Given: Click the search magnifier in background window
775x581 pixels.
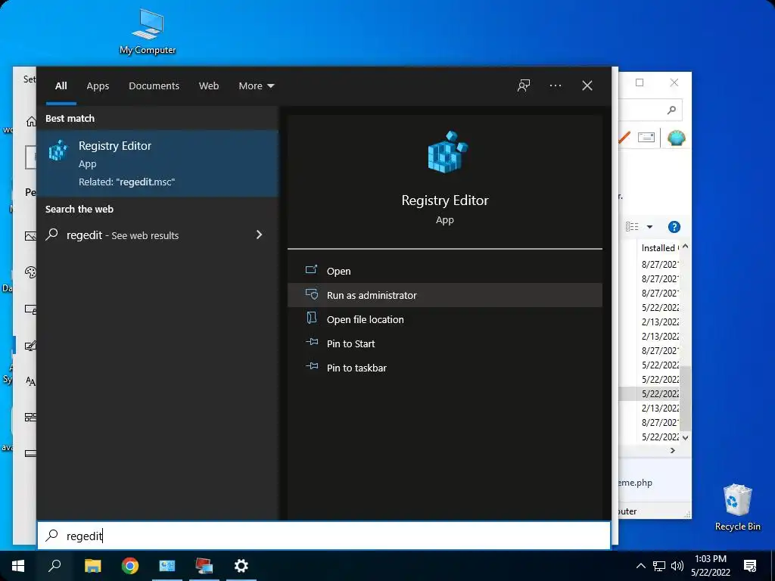Looking at the screenshot, I should pyautogui.click(x=671, y=110).
